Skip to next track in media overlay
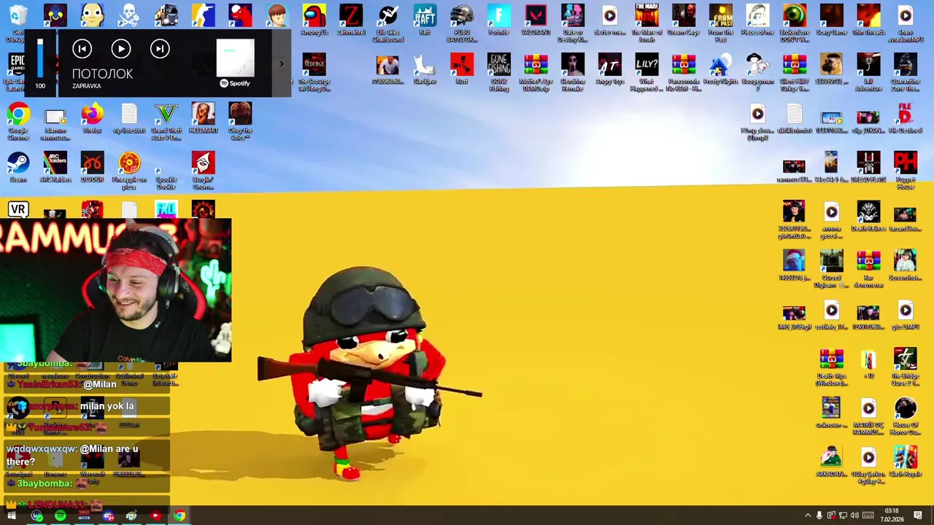The height and width of the screenshot is (525, 934). [160, 49]
